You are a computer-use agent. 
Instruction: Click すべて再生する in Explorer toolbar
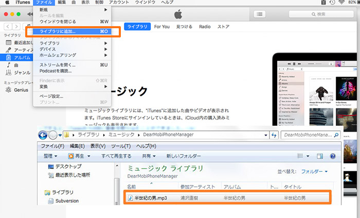116,156
